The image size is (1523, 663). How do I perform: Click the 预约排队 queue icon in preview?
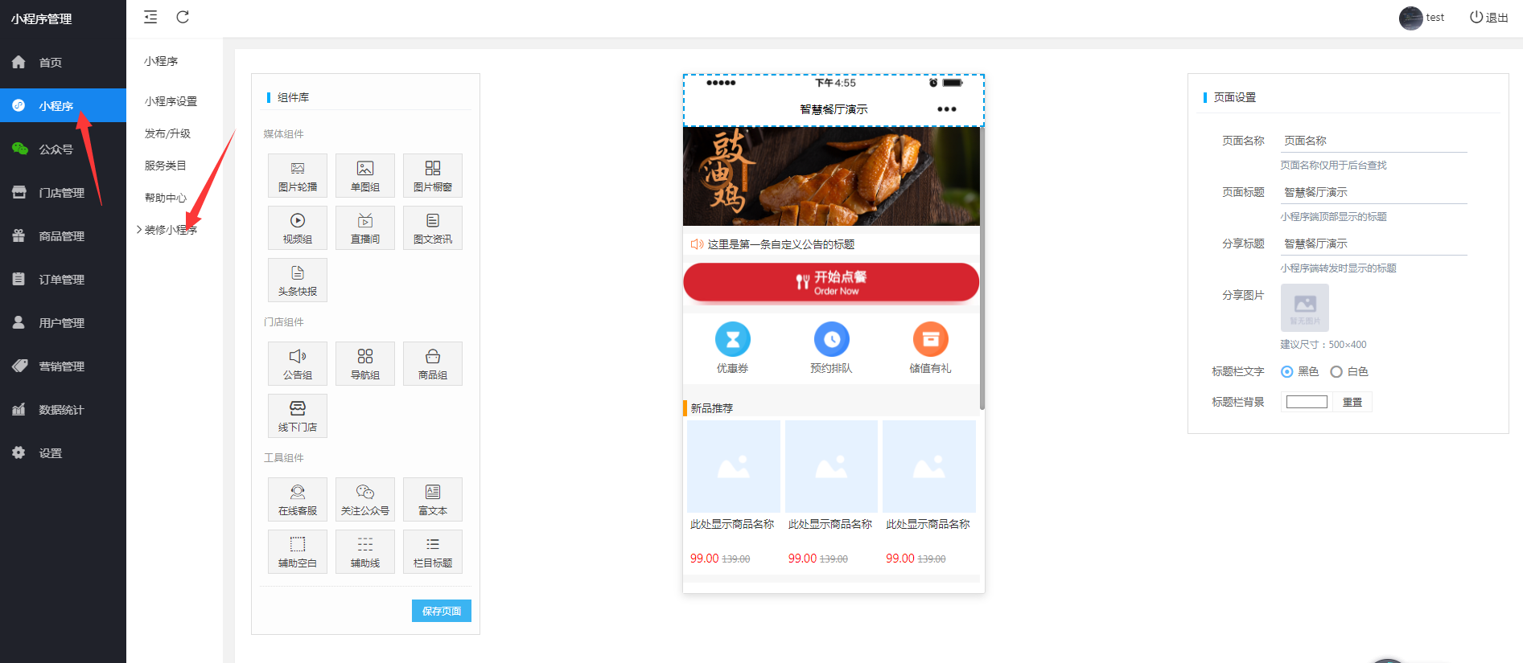[832, 339]
